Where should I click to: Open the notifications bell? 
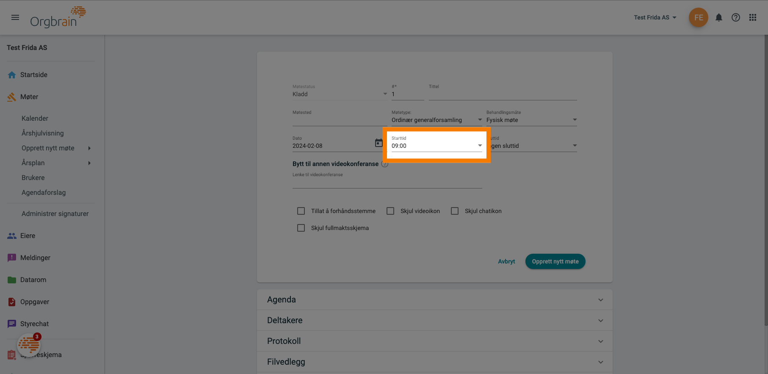pyautogui.click(x=719, y=17)
